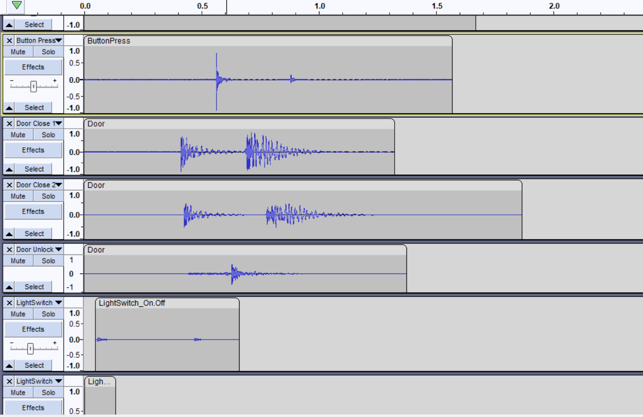Image resolution: width=643 pixels, height=417 pixels.
Task: Click Select on the Door Unlock track
Action: point(34,287)
